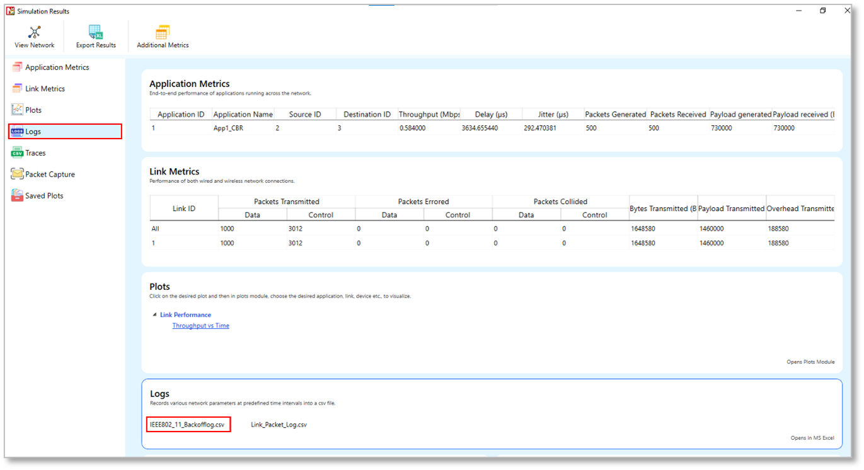The image size is (864, 470).
Task: Go to Plots in the sidebar
Action: (33, 110)
